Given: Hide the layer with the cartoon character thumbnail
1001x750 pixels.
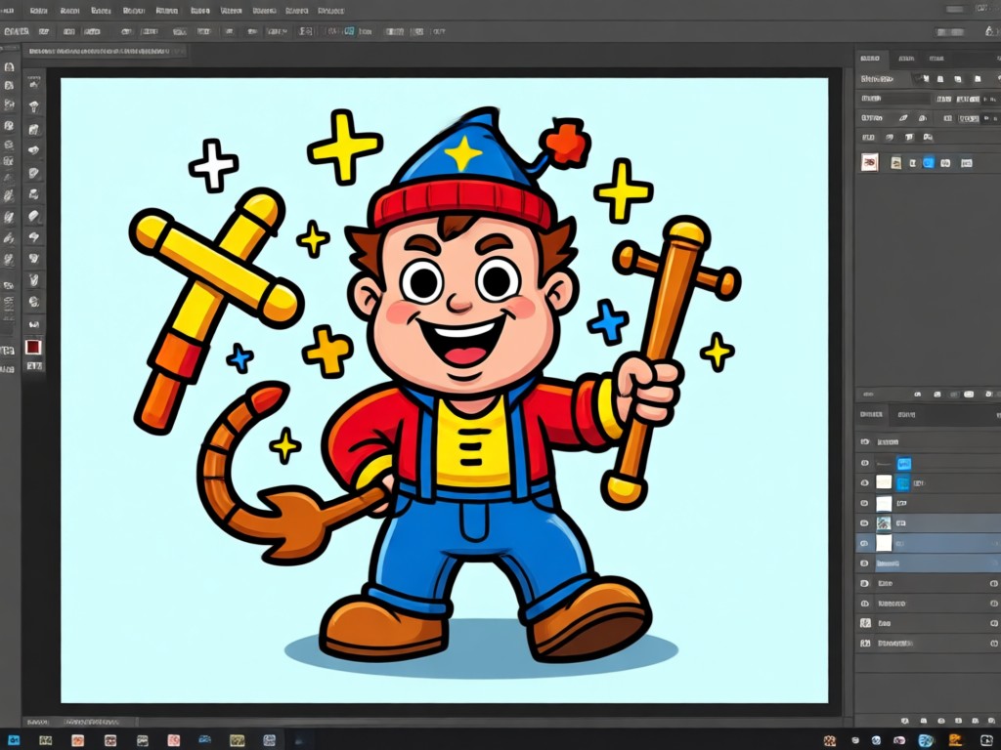Looking at the screenshot, I should [864, 523].
